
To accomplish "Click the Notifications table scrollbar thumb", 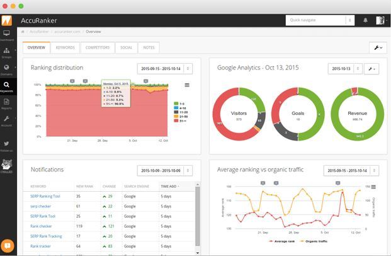I will [x=198, y=216].
